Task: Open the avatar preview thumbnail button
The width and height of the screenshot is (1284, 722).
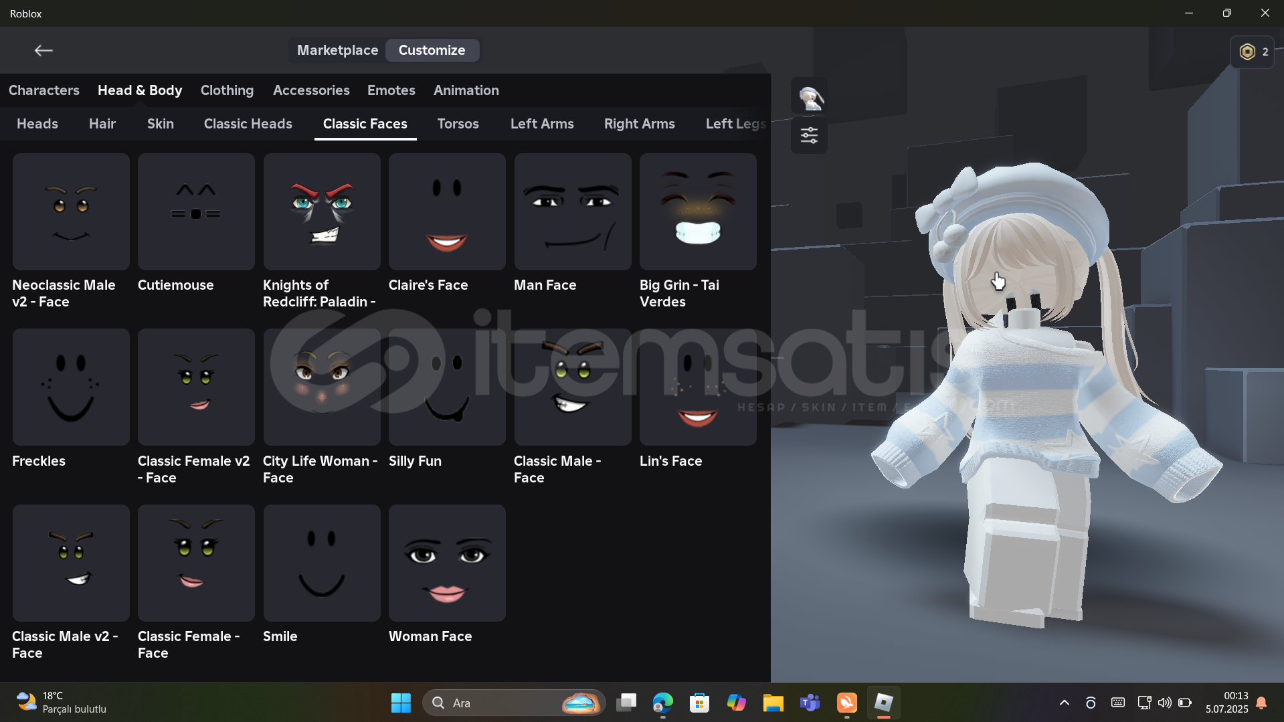Action: point(809,97)
